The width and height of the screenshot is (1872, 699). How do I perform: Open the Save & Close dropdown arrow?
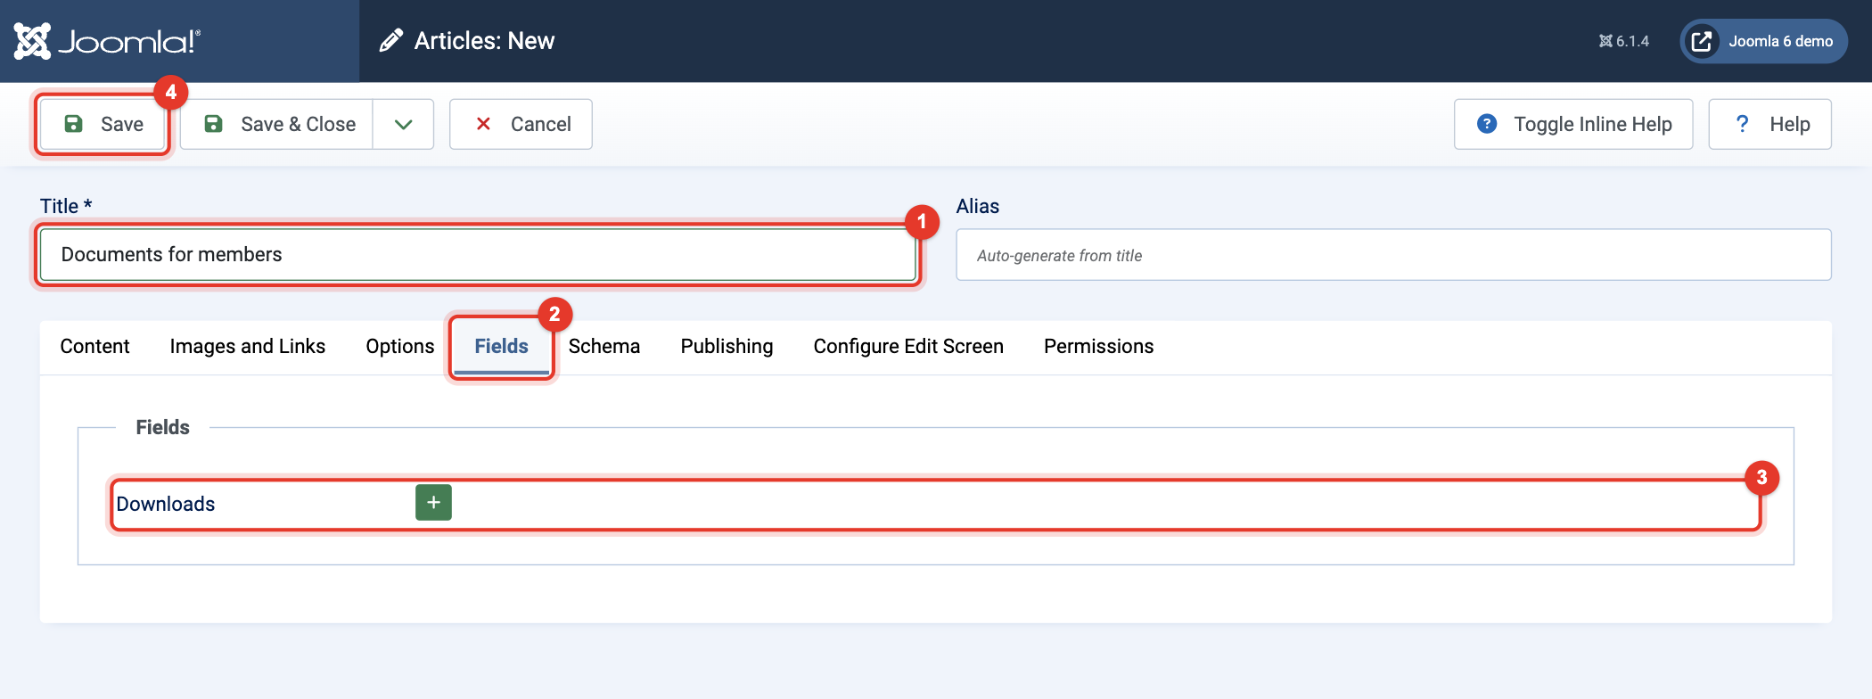click(x=403, y=124)
